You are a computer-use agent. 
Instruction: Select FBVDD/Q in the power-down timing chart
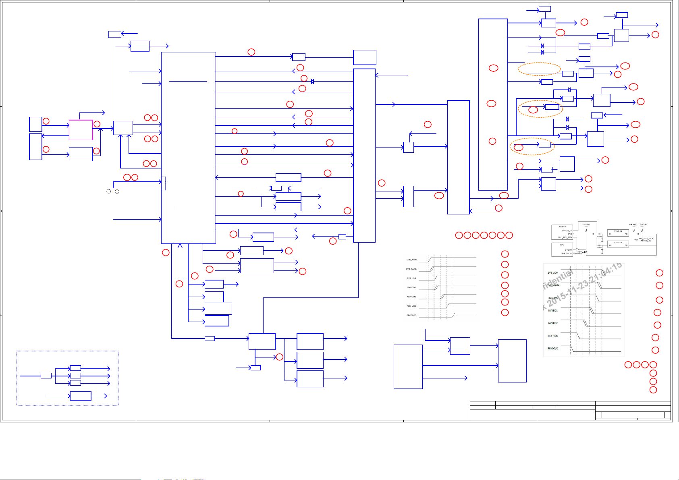pyautogui.click(x=553, y=349)
